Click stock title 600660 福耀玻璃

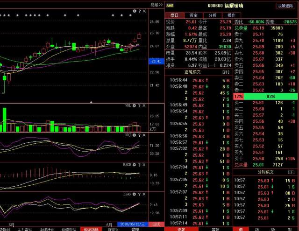225,6
